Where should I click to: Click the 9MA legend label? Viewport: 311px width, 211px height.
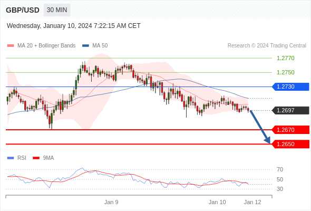[x=48, y=158]
